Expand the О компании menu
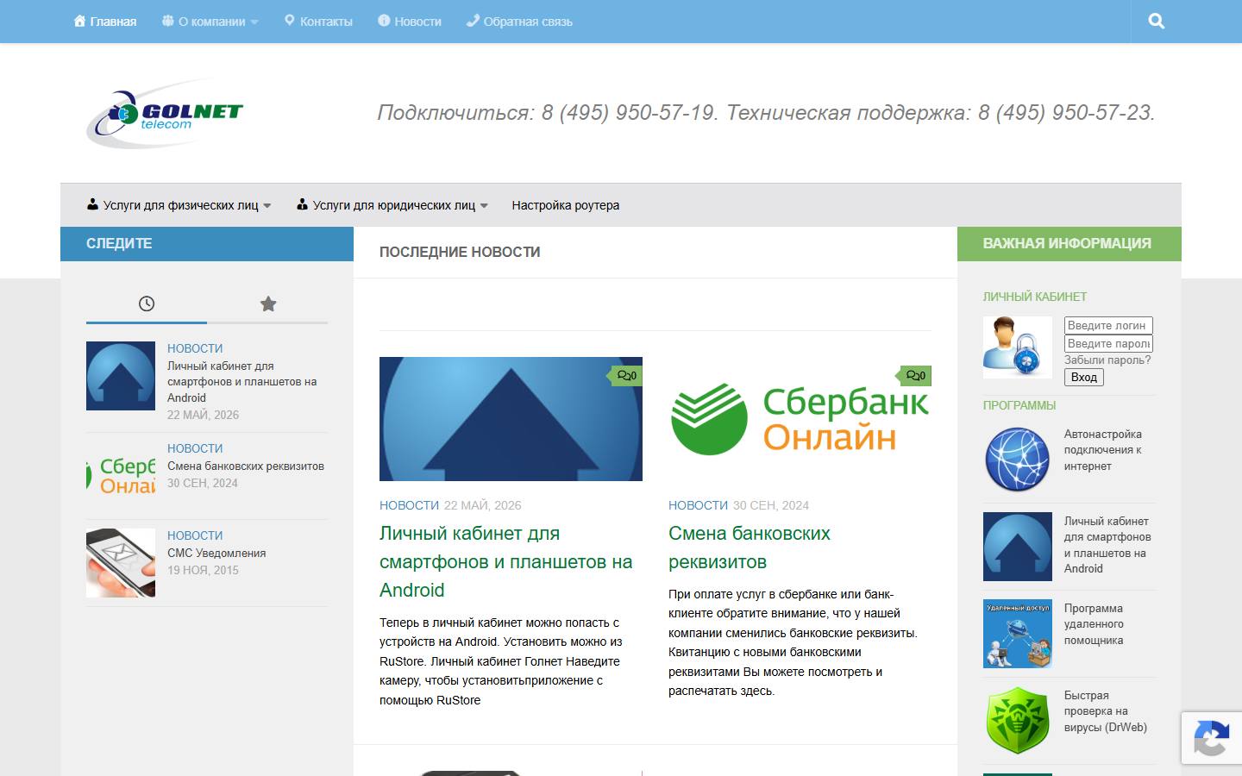The height and width of the screenshot is (776, 1242). point(210,22)
